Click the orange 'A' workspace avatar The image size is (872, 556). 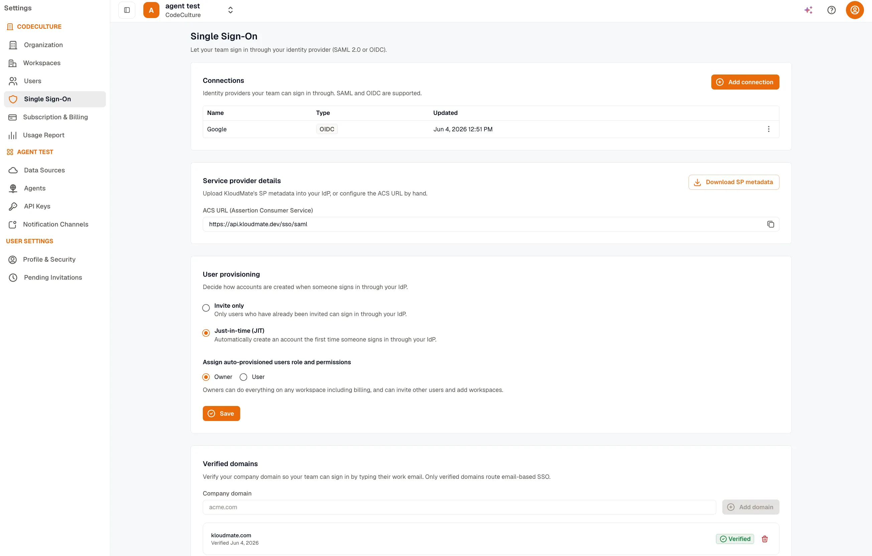pos(151,10)
